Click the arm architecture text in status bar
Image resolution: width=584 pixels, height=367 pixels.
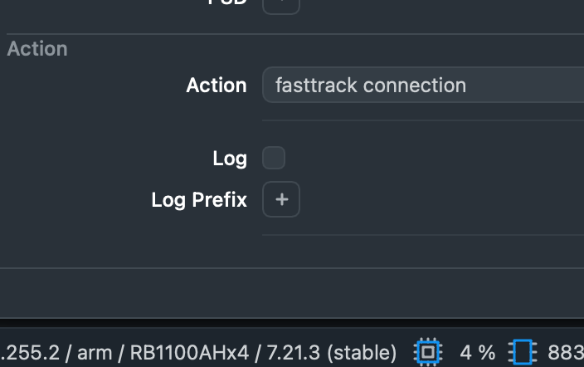point(95,352)
